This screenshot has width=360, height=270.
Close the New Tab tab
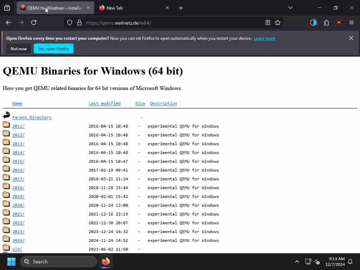pyautogui.click(x=167, y=8)
